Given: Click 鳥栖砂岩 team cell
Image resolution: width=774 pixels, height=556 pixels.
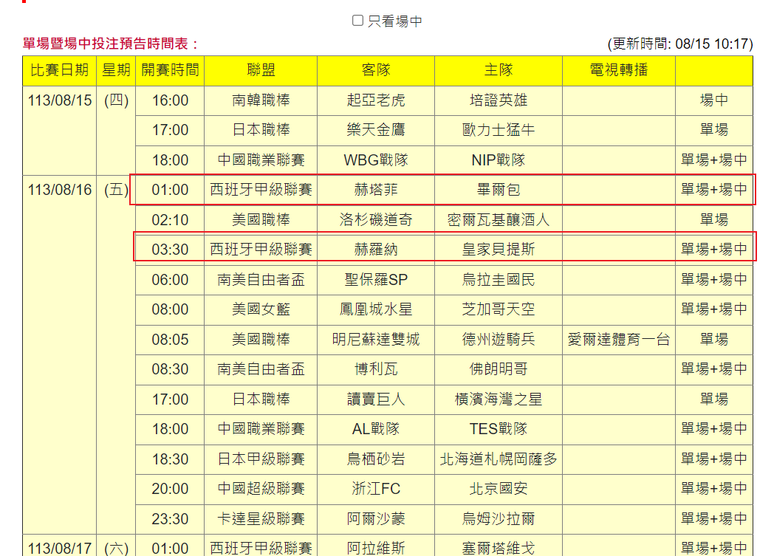Looking at the screenshot, I should click(376, 459).
